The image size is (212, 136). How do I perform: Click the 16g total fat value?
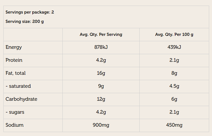pos(101,73)
